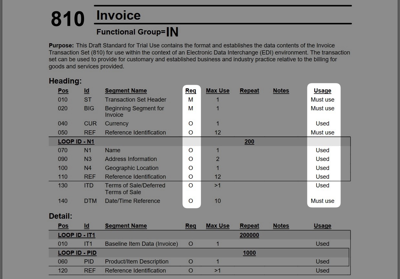
Task: Click the "Functional Group=IN" subtitle
Action: [137, 32]
